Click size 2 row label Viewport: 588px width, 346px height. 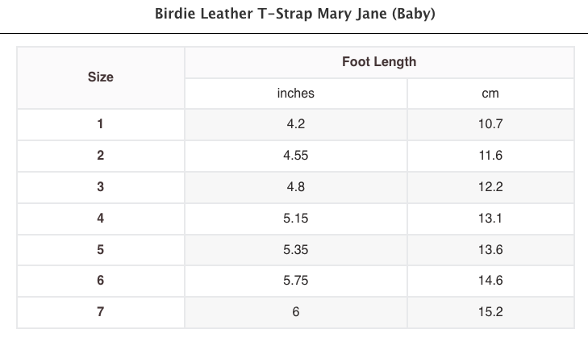[x=100, y=156]
